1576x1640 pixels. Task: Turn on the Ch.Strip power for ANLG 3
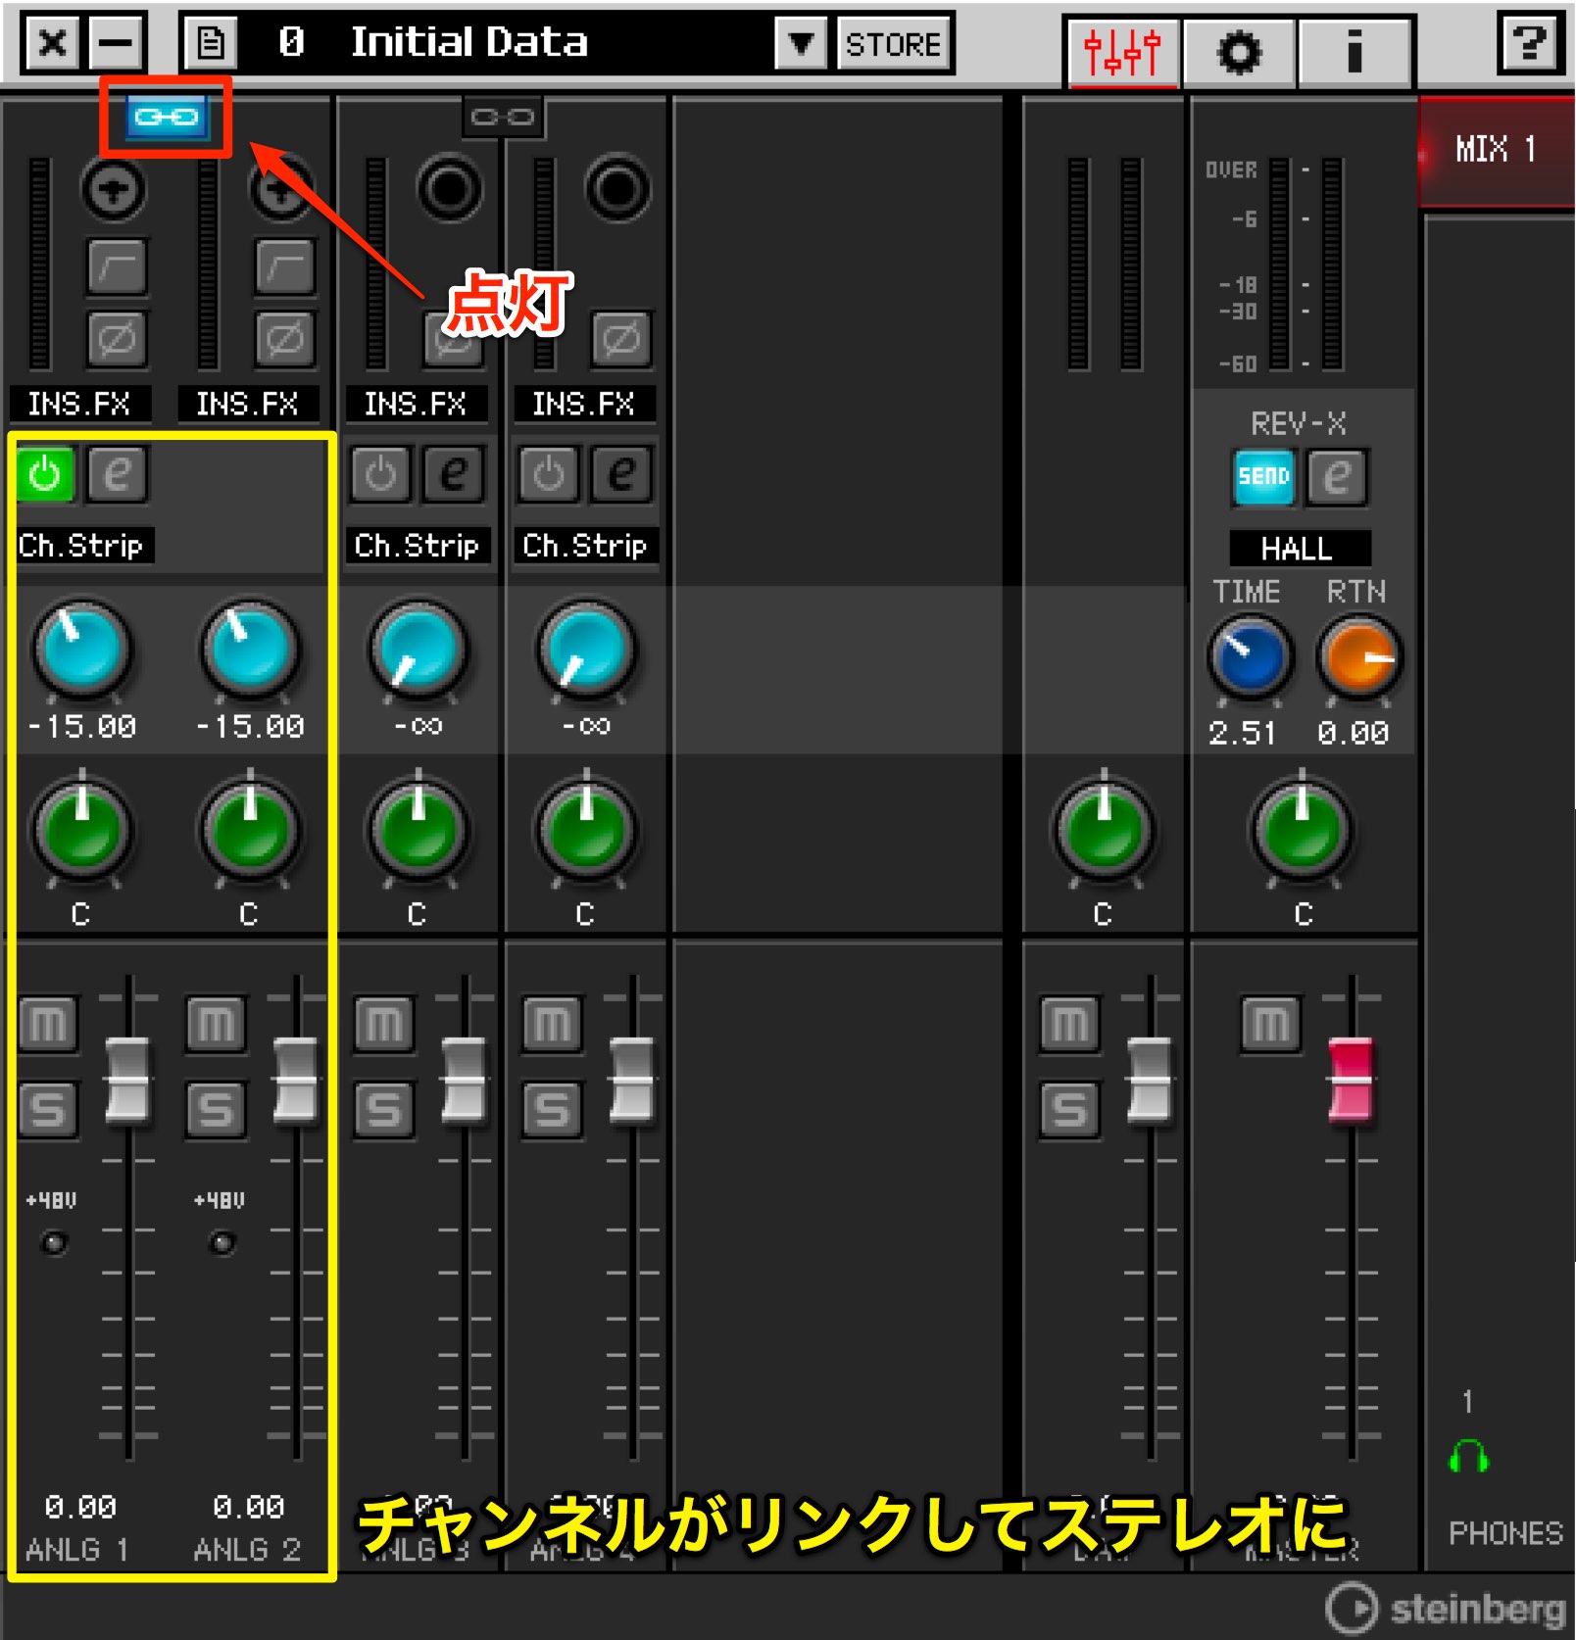point(380,475)
